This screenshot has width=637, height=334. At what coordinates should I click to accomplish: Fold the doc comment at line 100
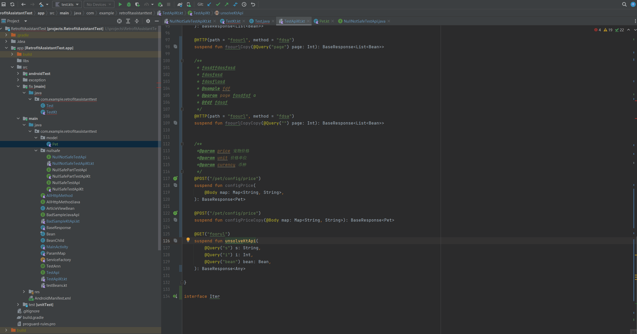tap(182, 61)
